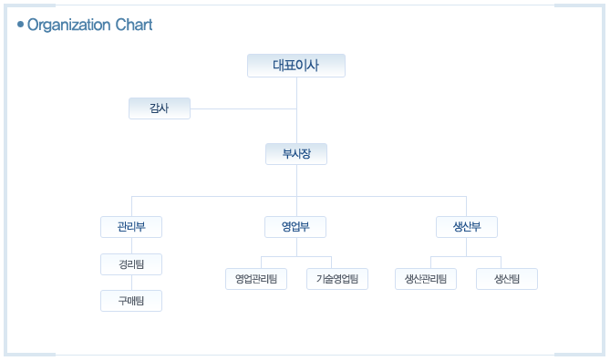Click the 대표이사 box at top
Viewport: 610px width, 361px height.
(x=296, y=66)
